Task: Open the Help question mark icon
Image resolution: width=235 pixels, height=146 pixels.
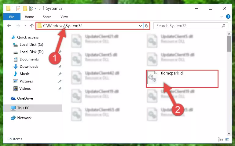Action: click(x=228, y=16)
